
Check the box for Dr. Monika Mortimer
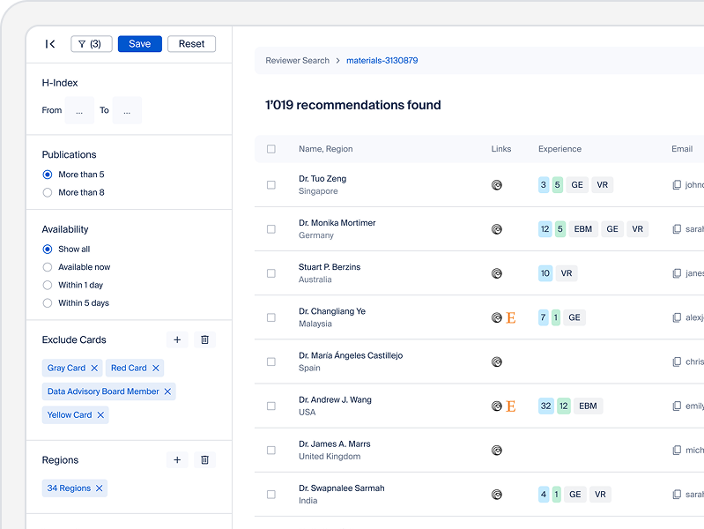[x=271, y=229]
